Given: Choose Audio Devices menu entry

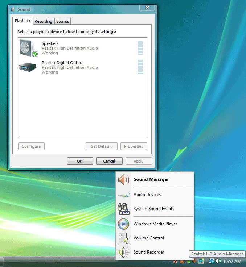Looking at the screenshot, I should coord(155,195).
